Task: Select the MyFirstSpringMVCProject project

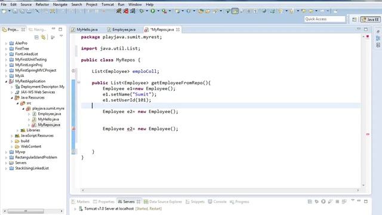Action: 36,70
